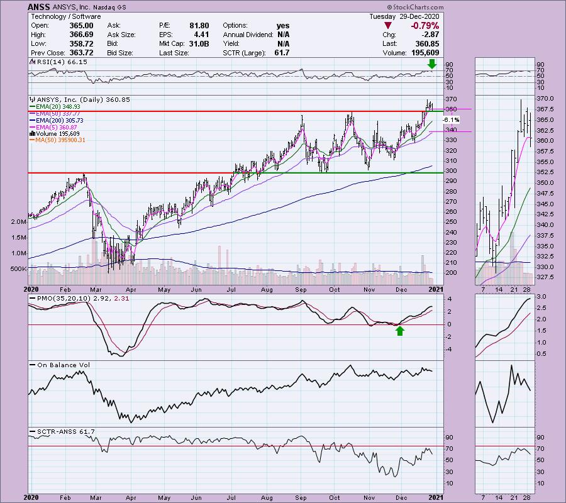Click the 327.5 label on the zoomed price axis

click(545, 277)
